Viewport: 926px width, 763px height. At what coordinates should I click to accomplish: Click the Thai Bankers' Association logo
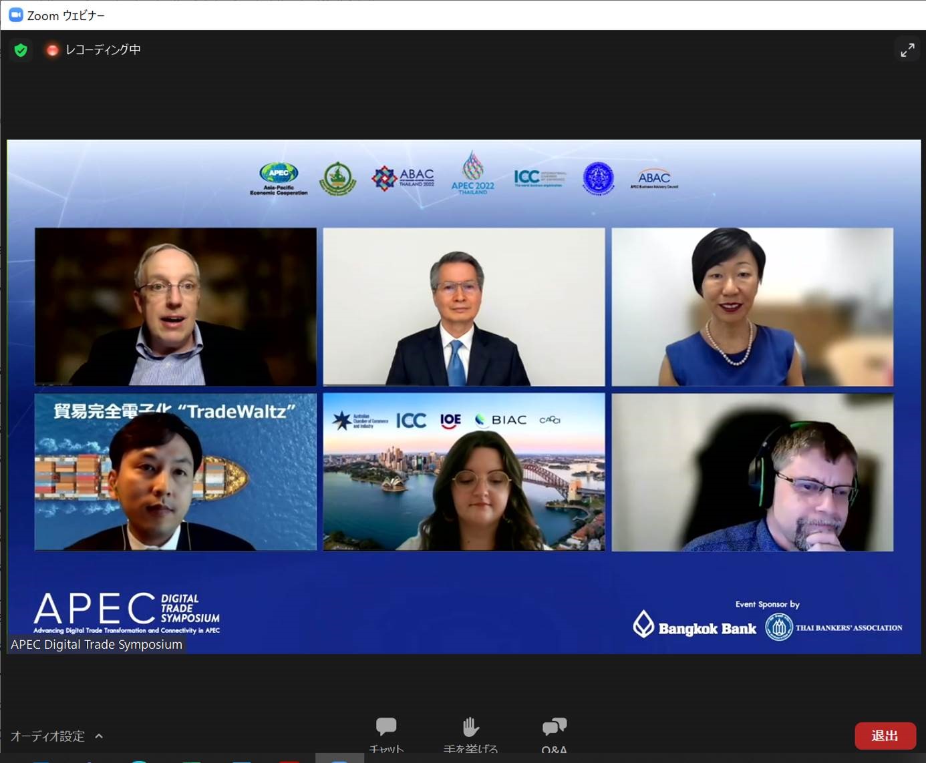(x=833, y=627)
